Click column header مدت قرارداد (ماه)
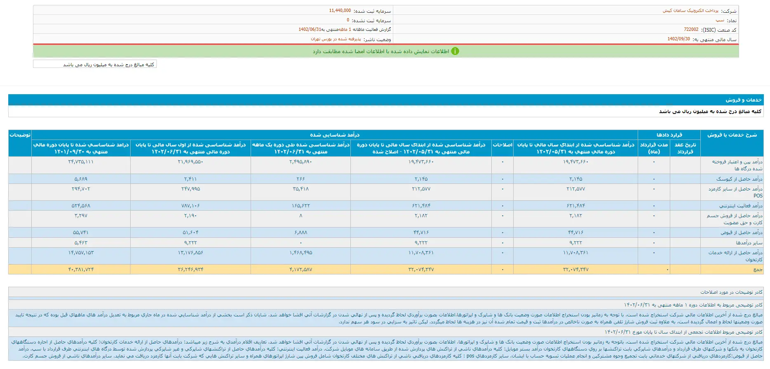 coord(654,148)
